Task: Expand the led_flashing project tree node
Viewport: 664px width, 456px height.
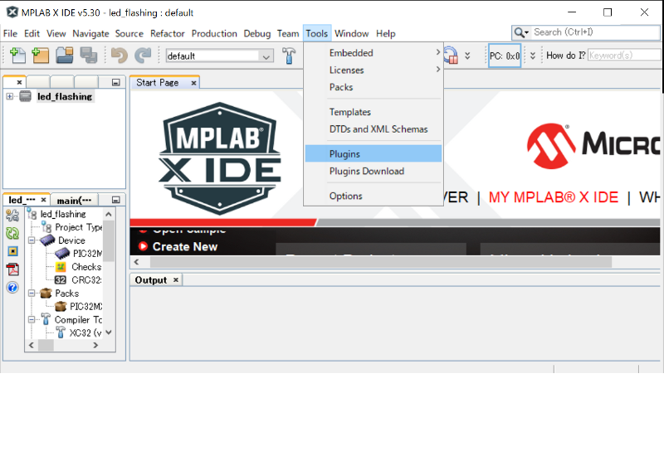Action: click(x=10, y=96)
